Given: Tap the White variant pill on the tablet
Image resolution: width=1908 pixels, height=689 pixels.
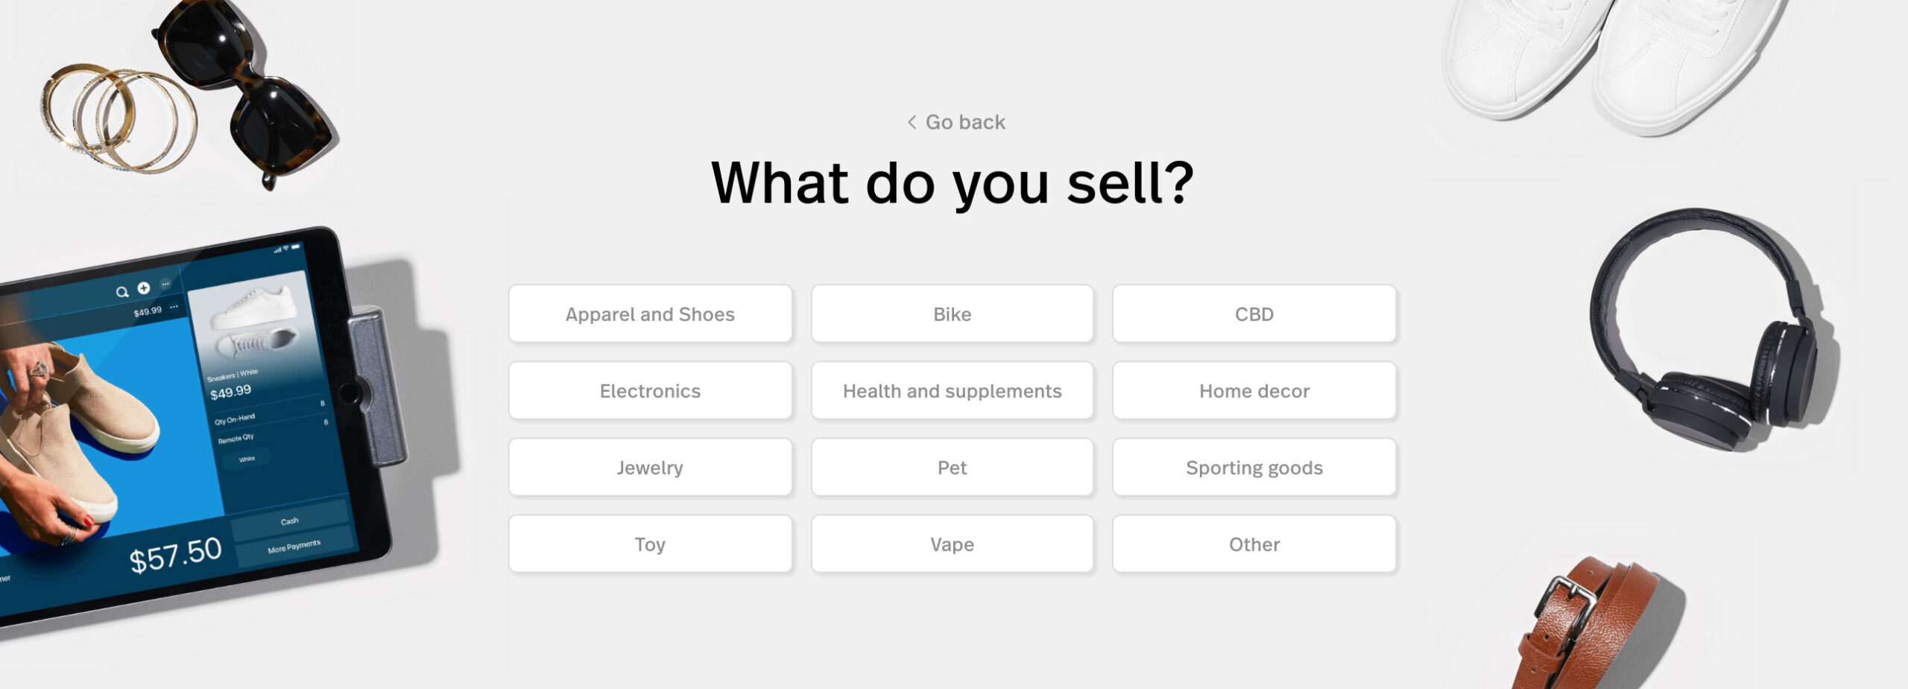Looking at the screenshot, I should [247, 459].
